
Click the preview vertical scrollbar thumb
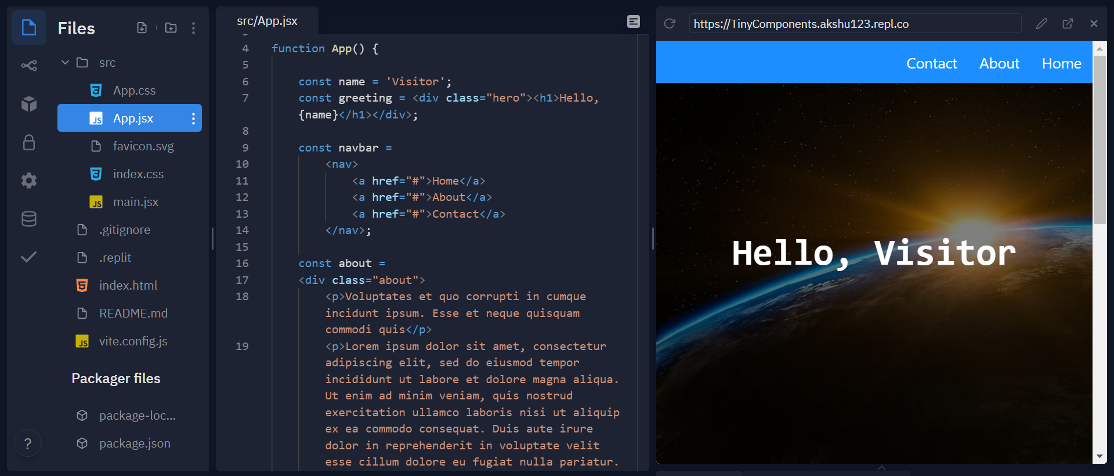tap(1099, 140)
